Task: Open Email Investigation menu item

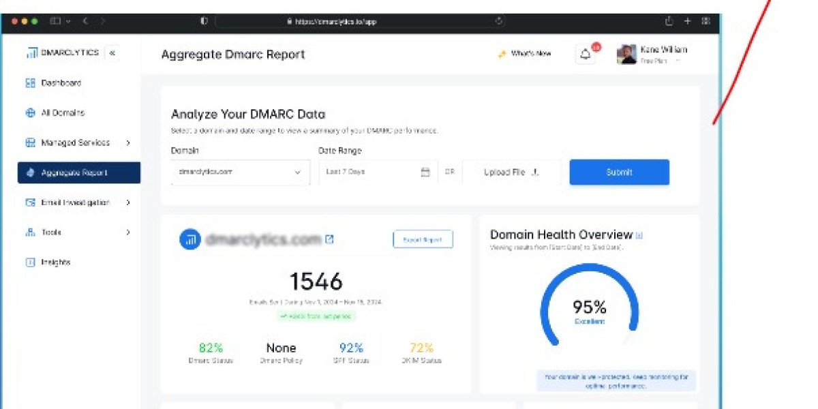Action: coord(79,202)
